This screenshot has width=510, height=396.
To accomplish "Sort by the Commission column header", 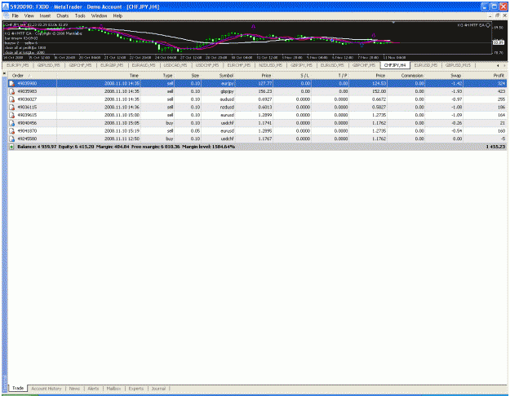I will coord(406,75).
